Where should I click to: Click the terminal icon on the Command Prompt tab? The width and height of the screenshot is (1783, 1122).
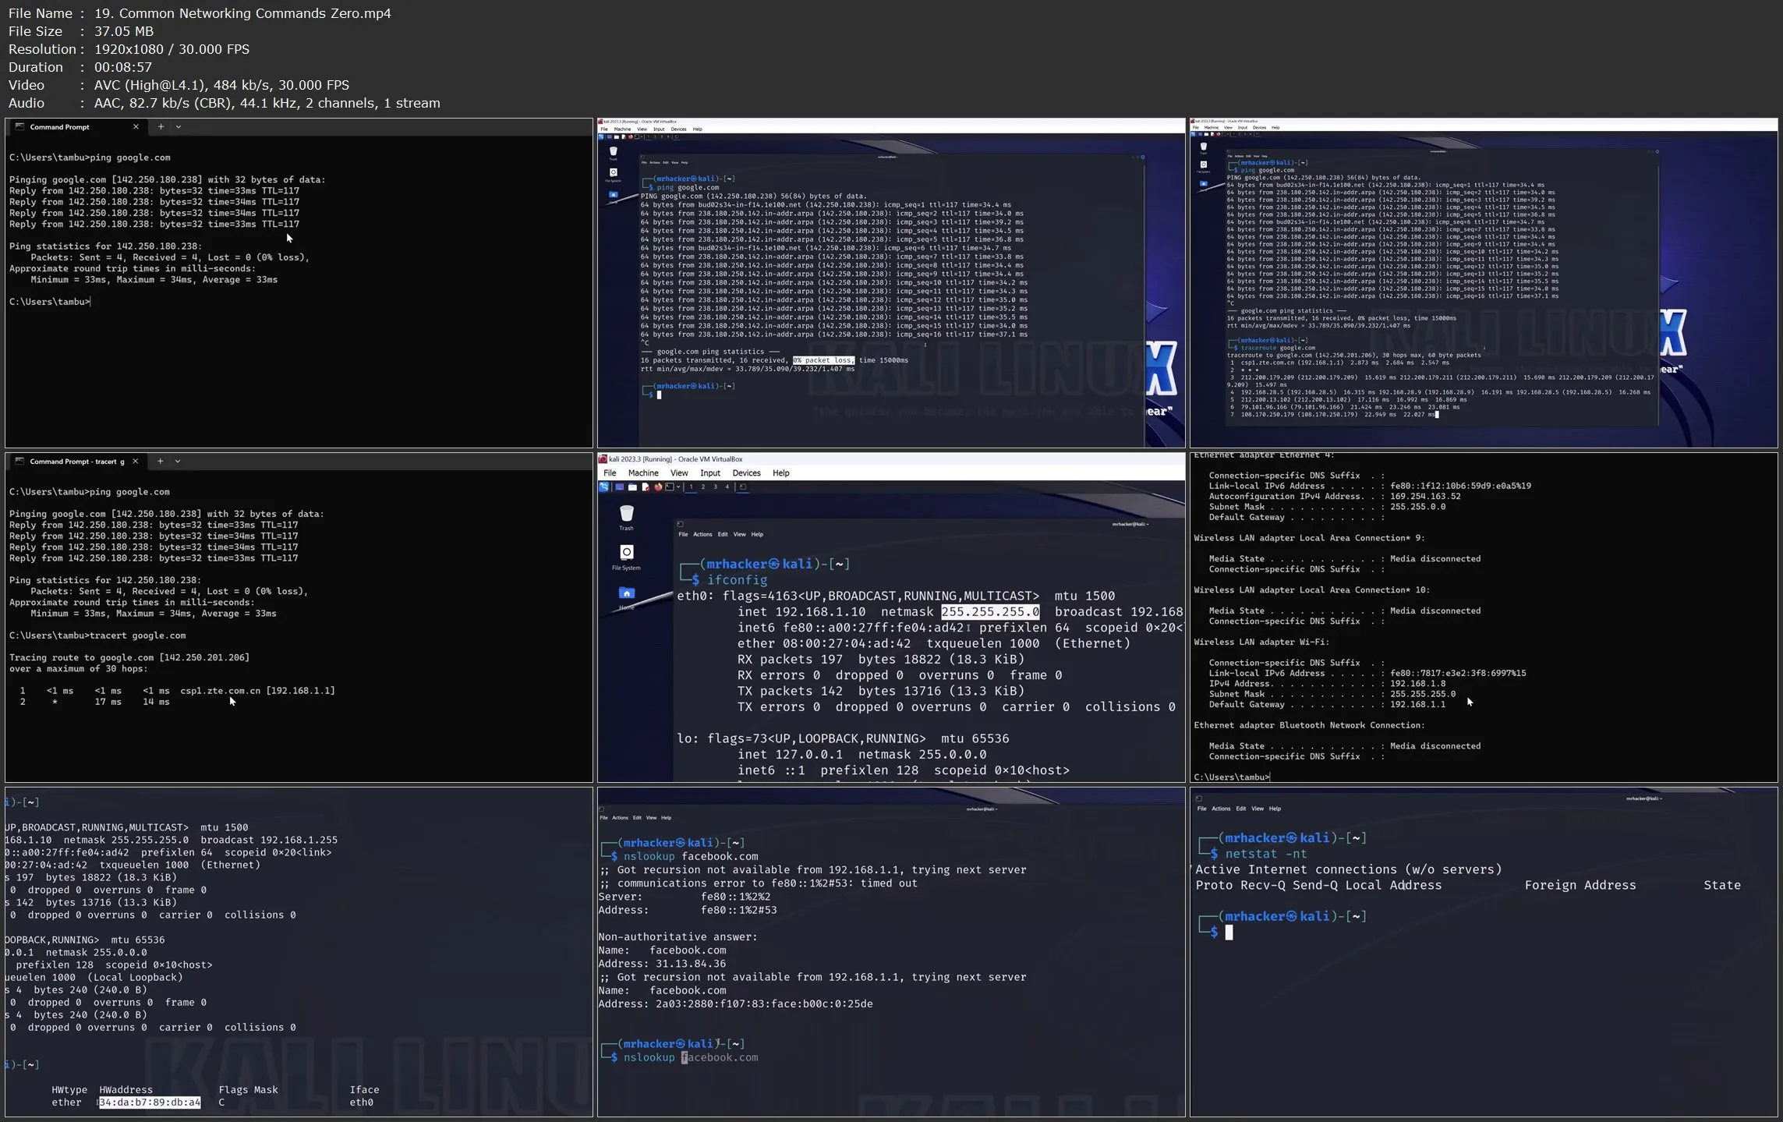20,127
